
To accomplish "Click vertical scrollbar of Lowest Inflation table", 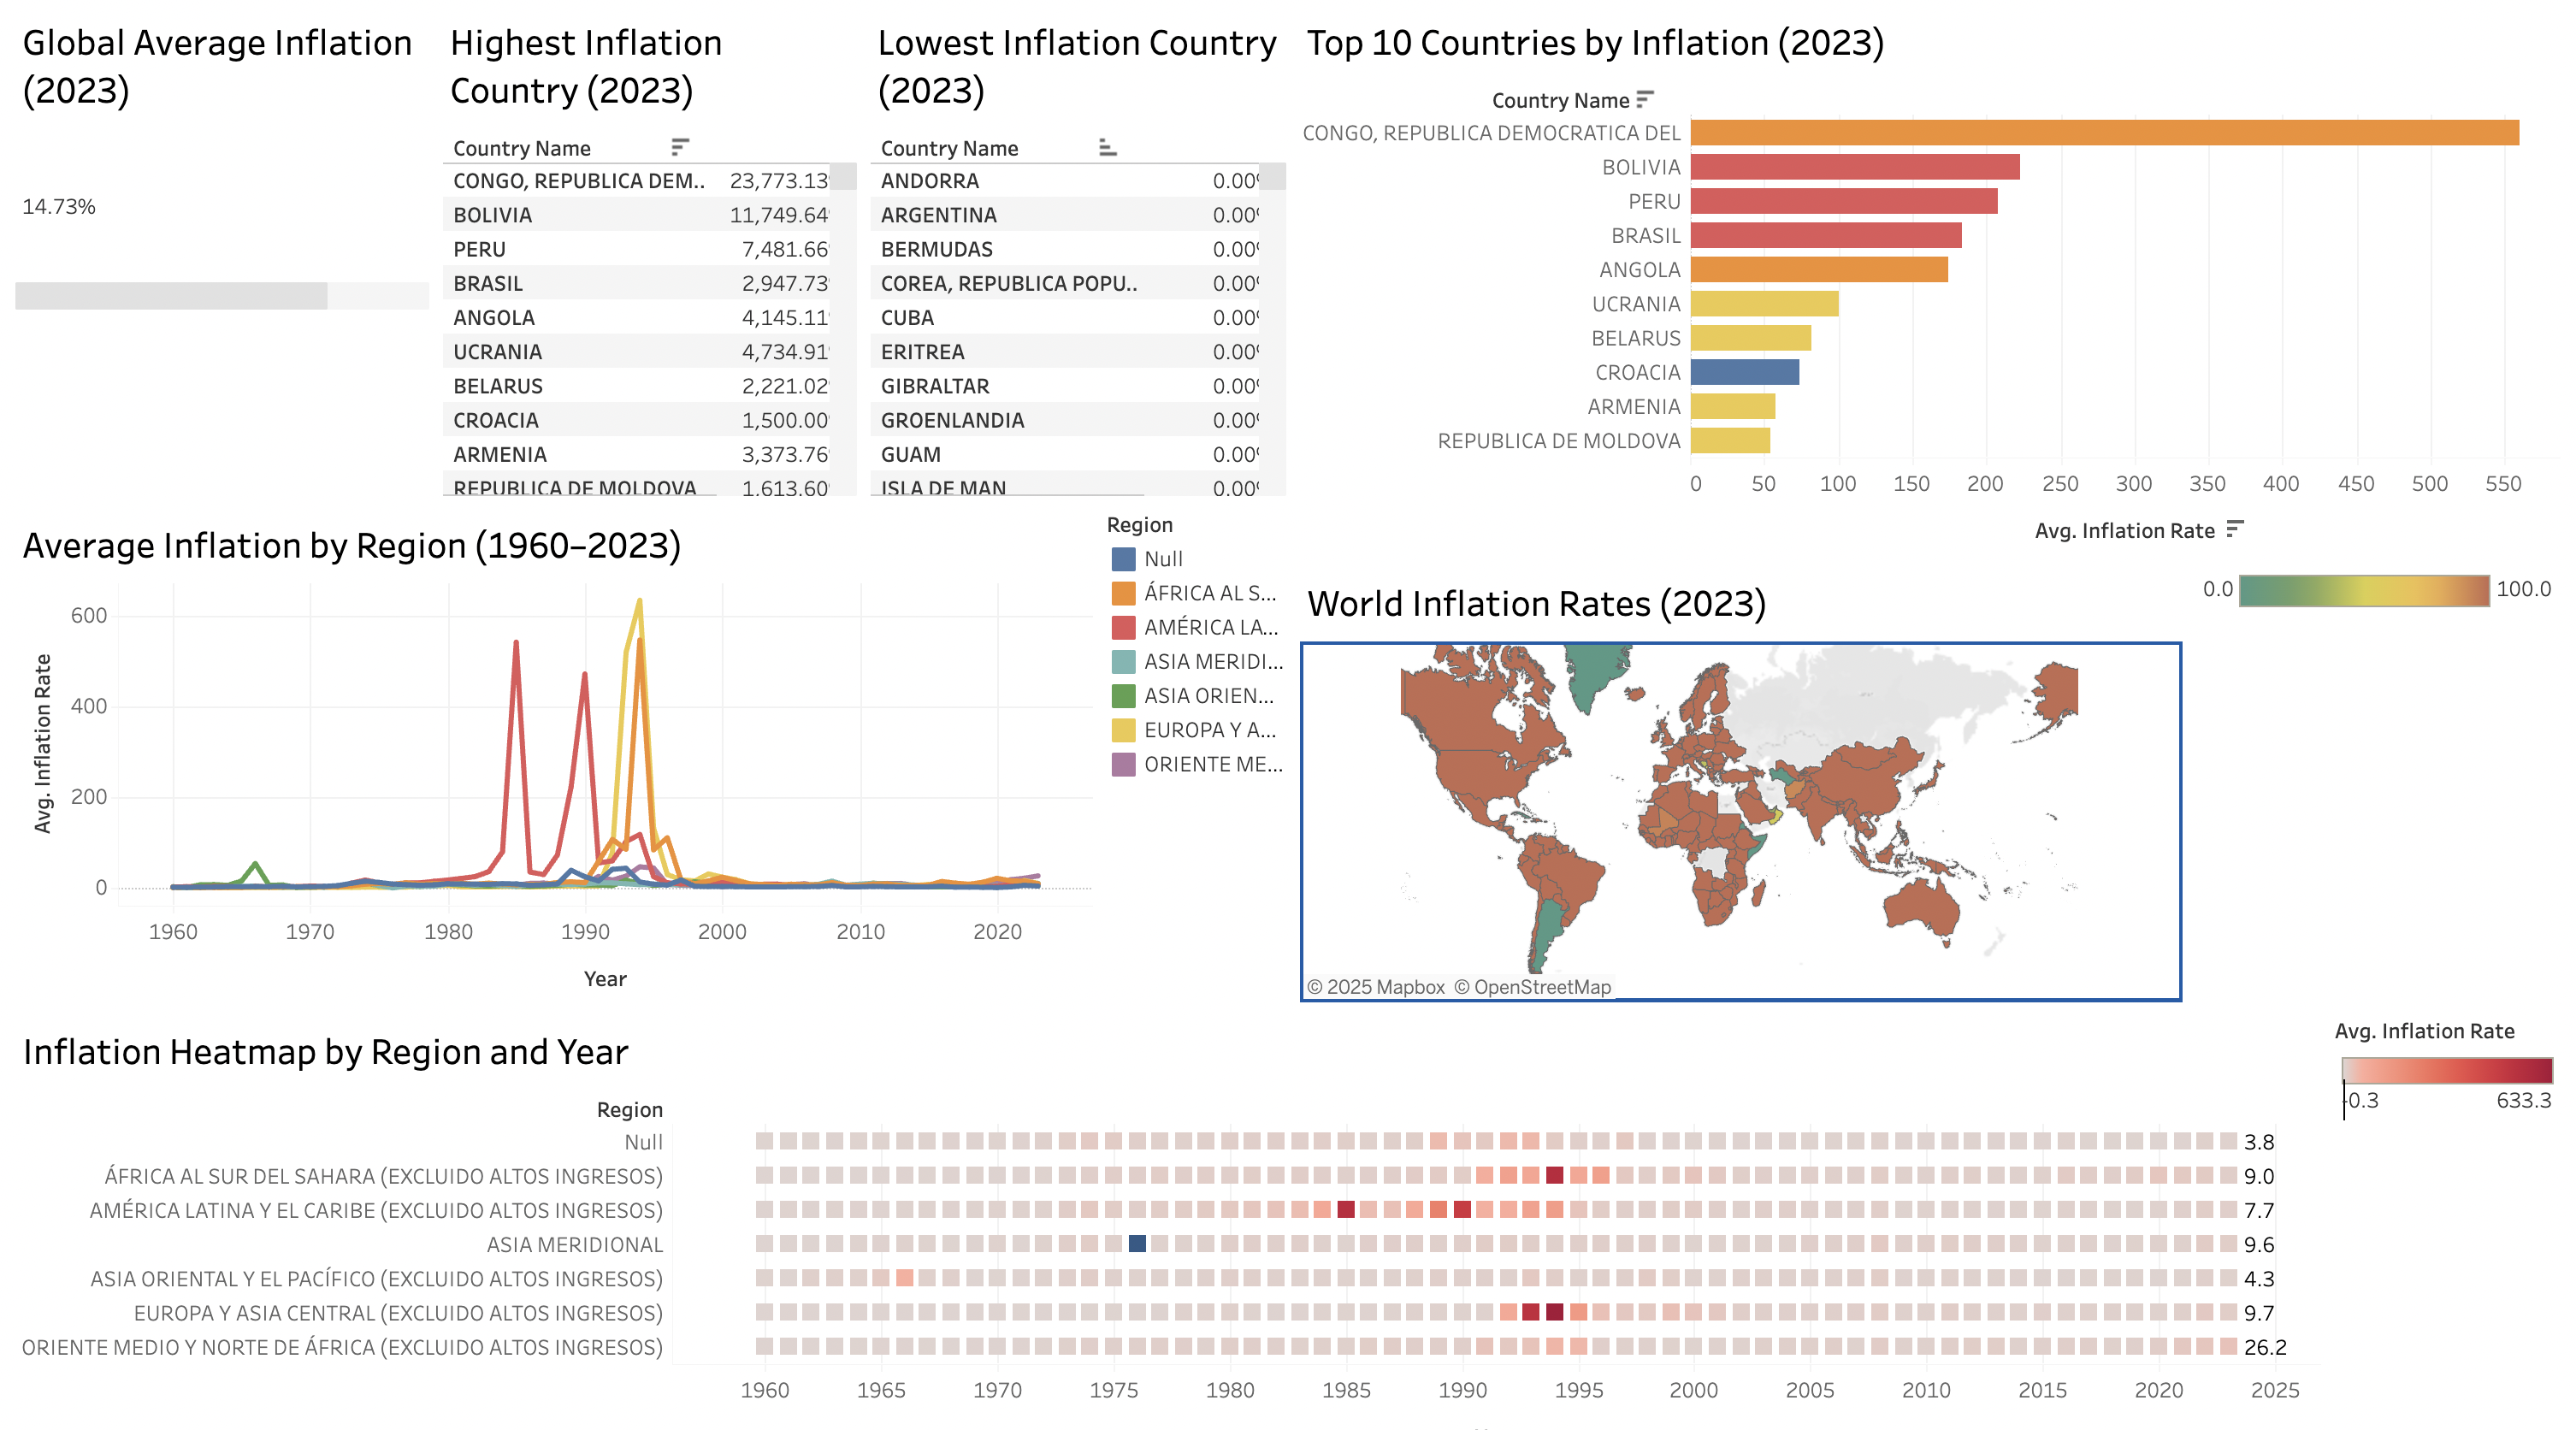I will [x=1272, y=177].
